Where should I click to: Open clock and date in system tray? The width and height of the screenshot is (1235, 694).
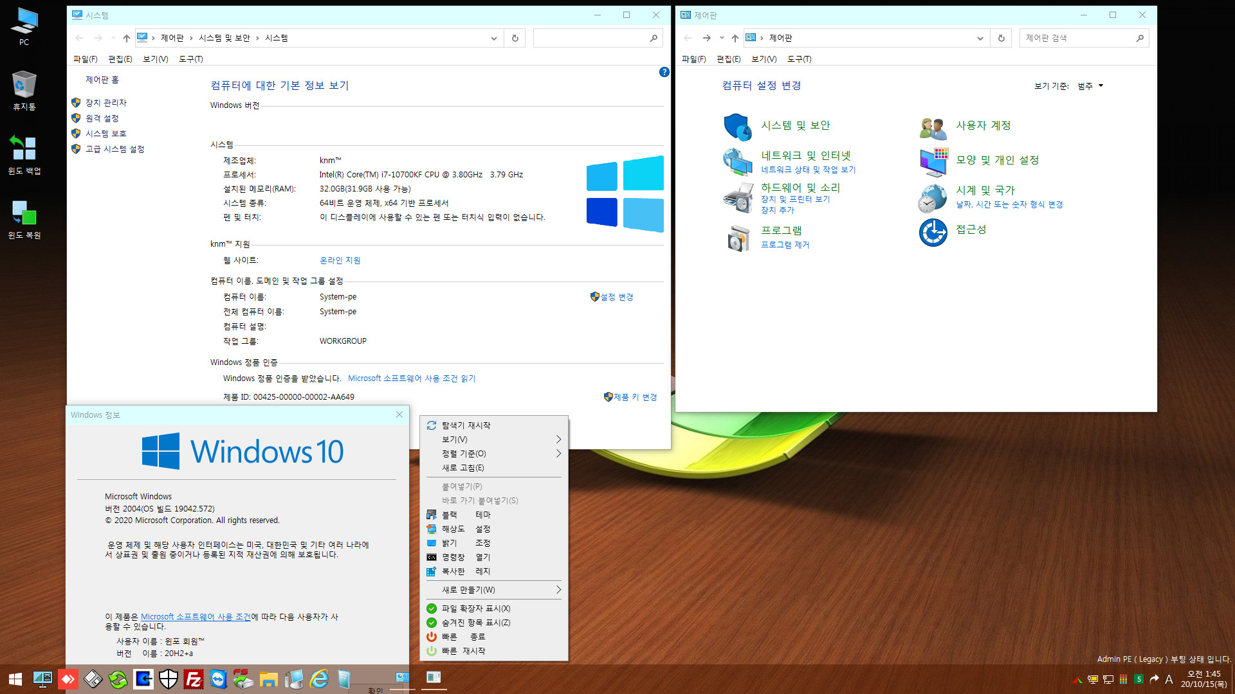1203,679
